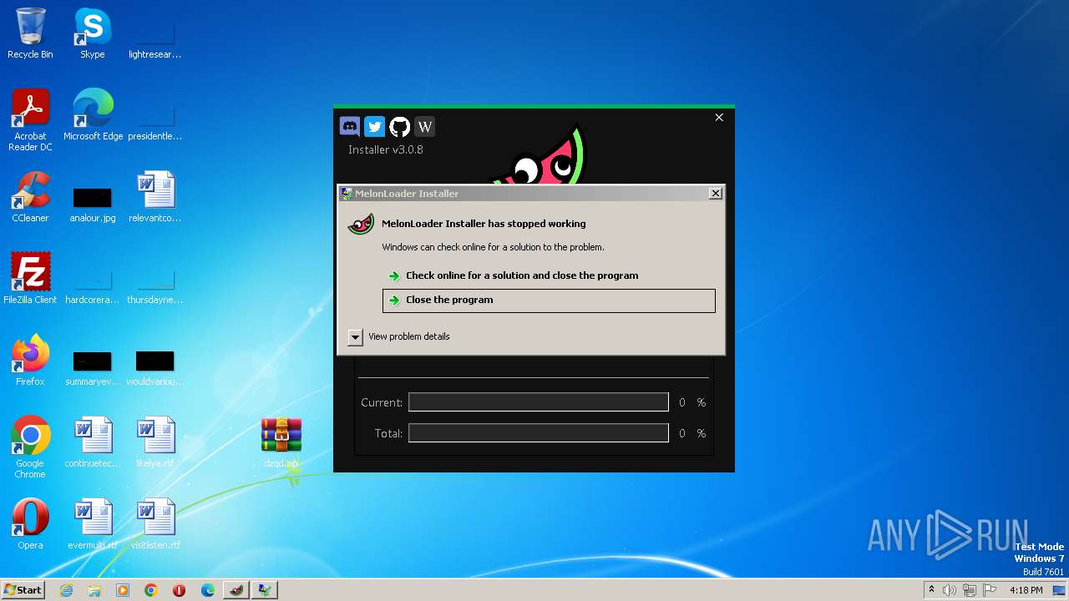Launch Opera from the taskbar
The image size is (1069, 601).
tap(180, 590)
